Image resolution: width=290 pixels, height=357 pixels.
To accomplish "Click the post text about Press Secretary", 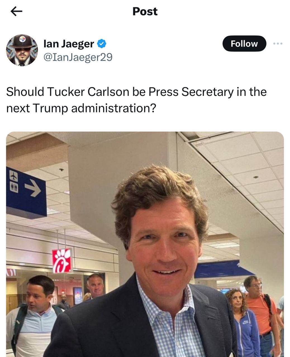I will tap(136, 100).
